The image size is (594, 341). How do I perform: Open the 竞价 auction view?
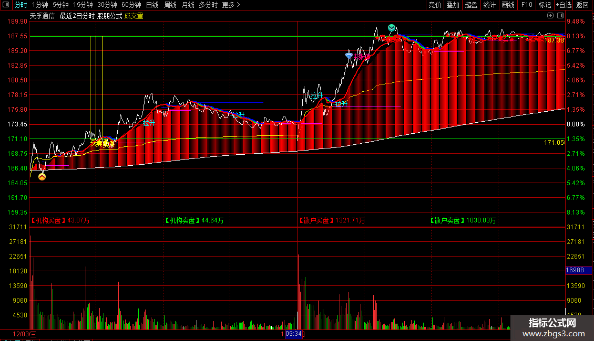click(x=435, y=5)
